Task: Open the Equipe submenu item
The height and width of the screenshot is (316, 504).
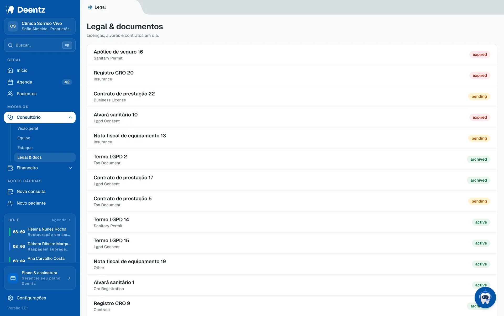Action: 45,138
